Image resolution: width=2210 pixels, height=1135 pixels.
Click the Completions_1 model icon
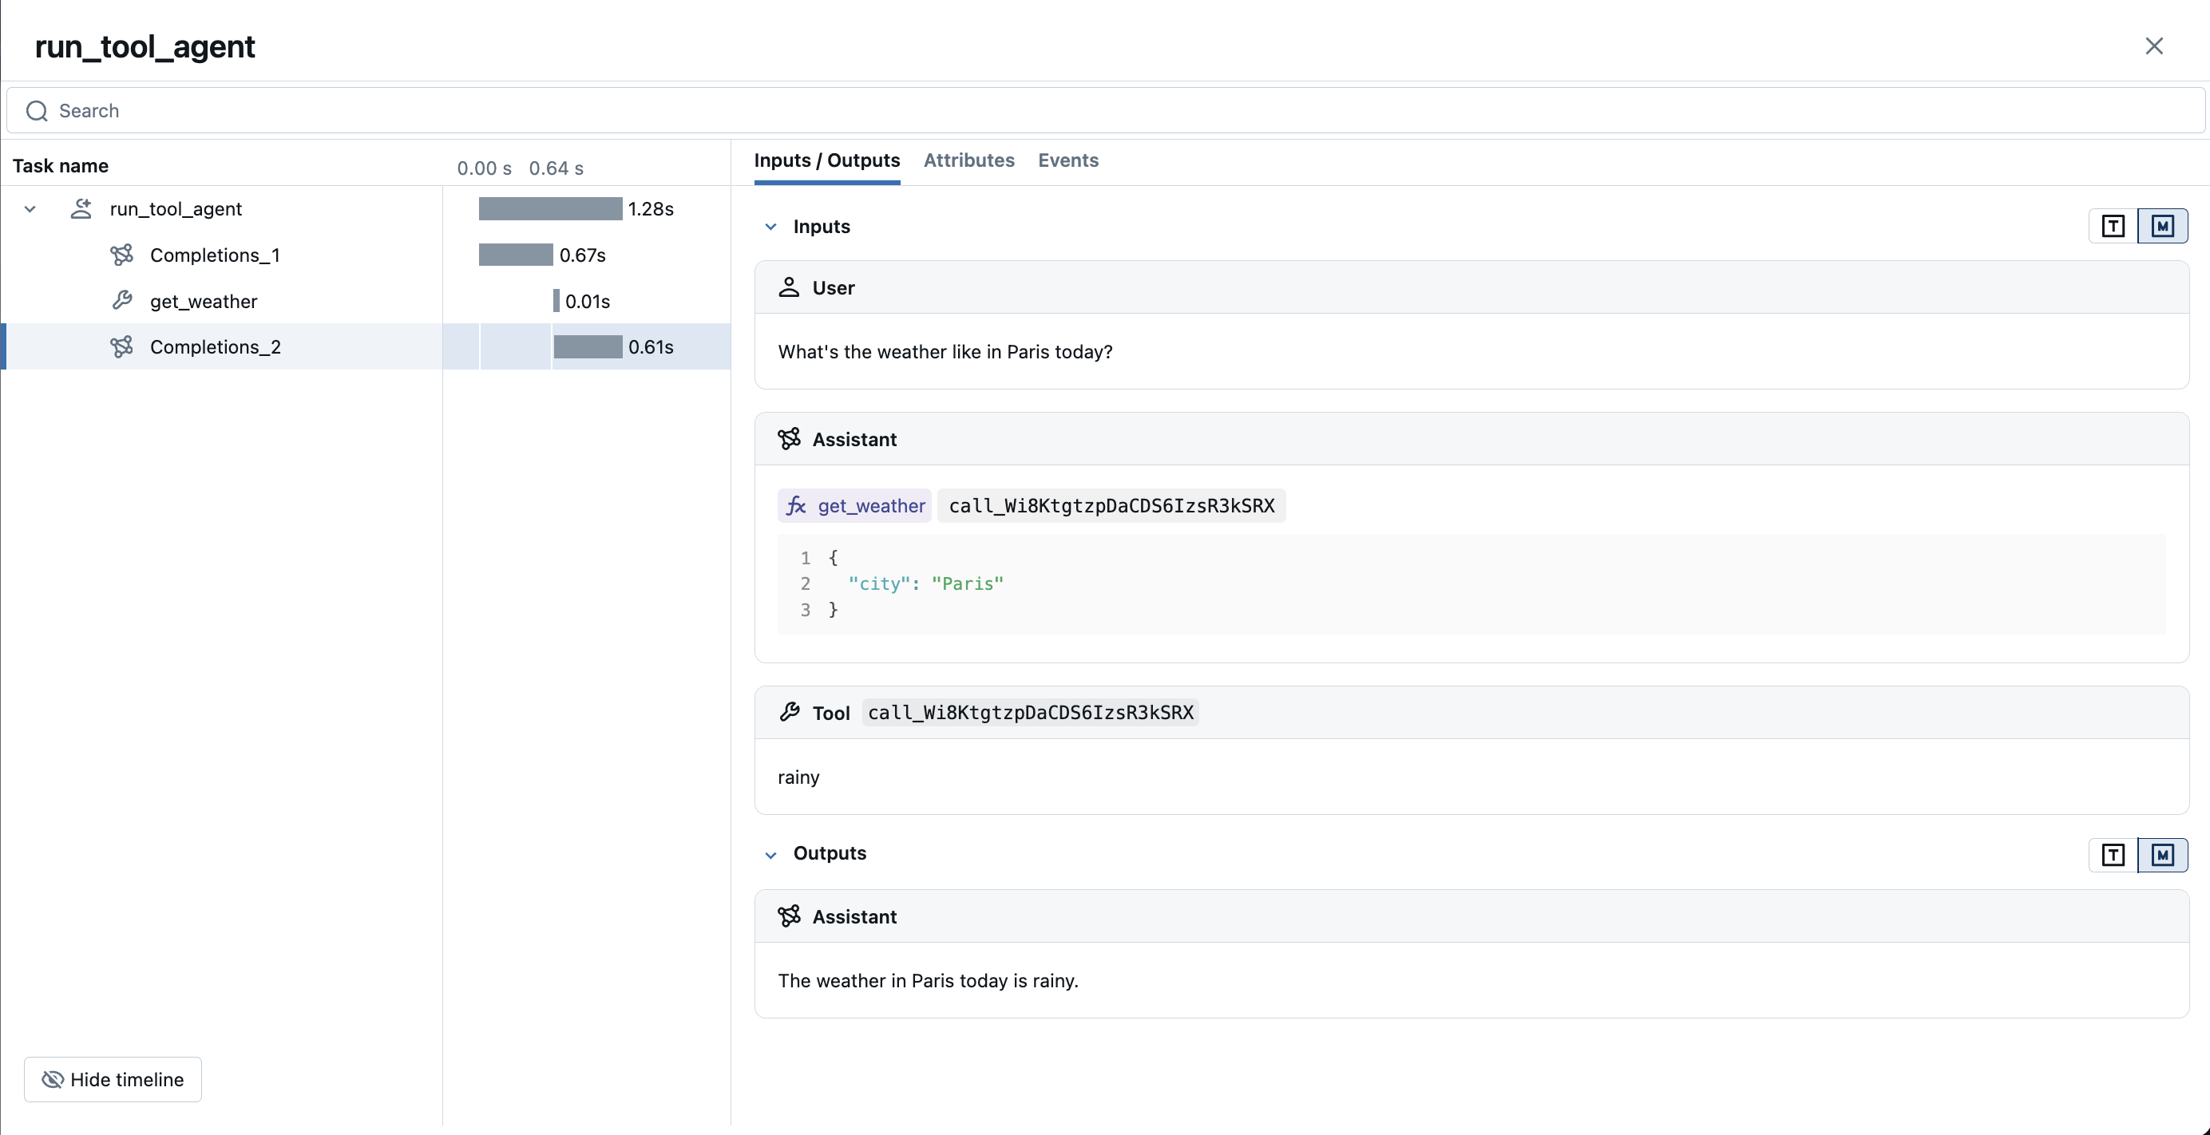point(123,254)
